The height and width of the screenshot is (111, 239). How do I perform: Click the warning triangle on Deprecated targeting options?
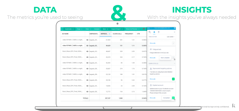tap(151, 69)
